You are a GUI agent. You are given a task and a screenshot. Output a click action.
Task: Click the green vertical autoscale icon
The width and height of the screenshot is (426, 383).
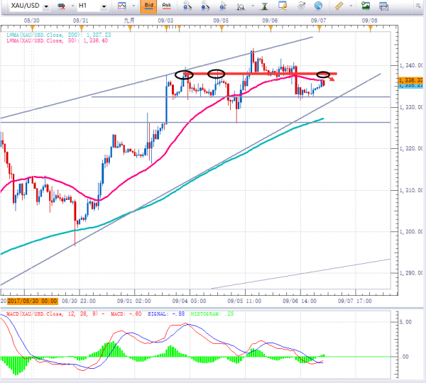click(265, 6)
